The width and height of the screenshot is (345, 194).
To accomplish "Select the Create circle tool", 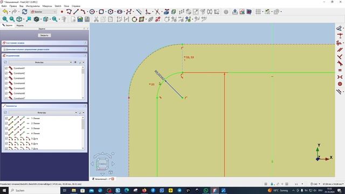I will [92, 12].
